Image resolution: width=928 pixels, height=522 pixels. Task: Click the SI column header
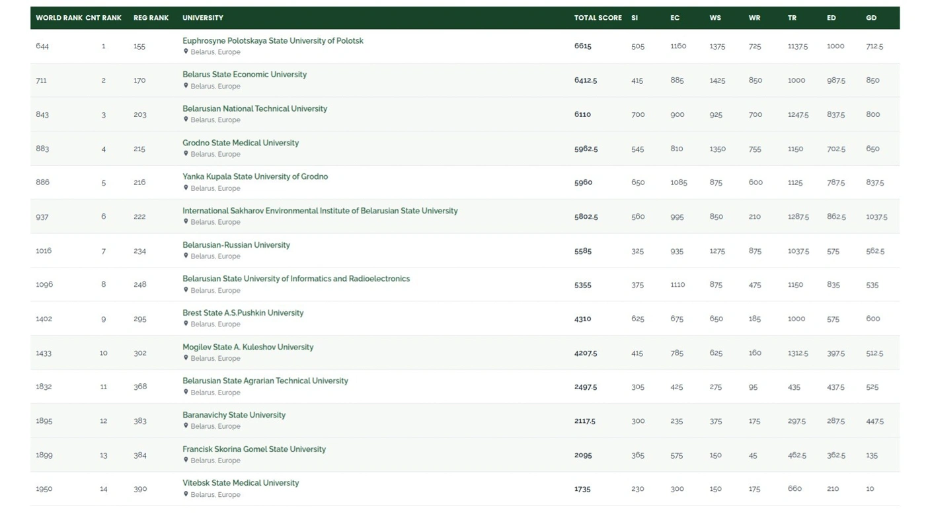click(635, 18)
